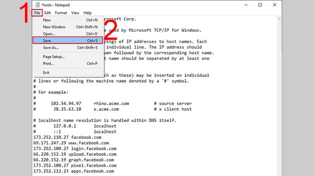Click the '# source server' comment
This screenshot has height=176, width=314.
point(173,104)
